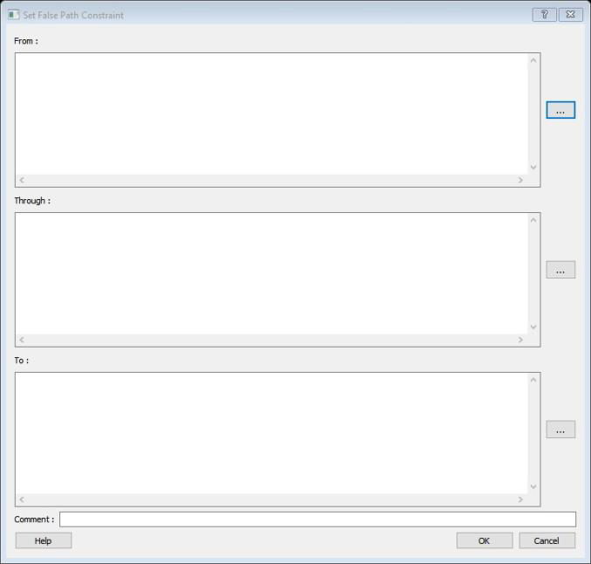Open the browse button for the From list

click(560, 110)
